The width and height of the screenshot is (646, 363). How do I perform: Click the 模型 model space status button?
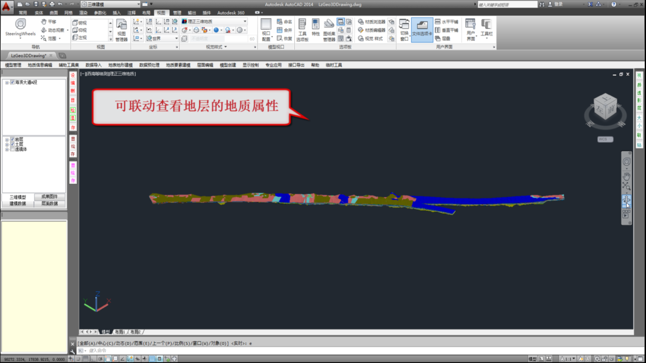[532, 359]
